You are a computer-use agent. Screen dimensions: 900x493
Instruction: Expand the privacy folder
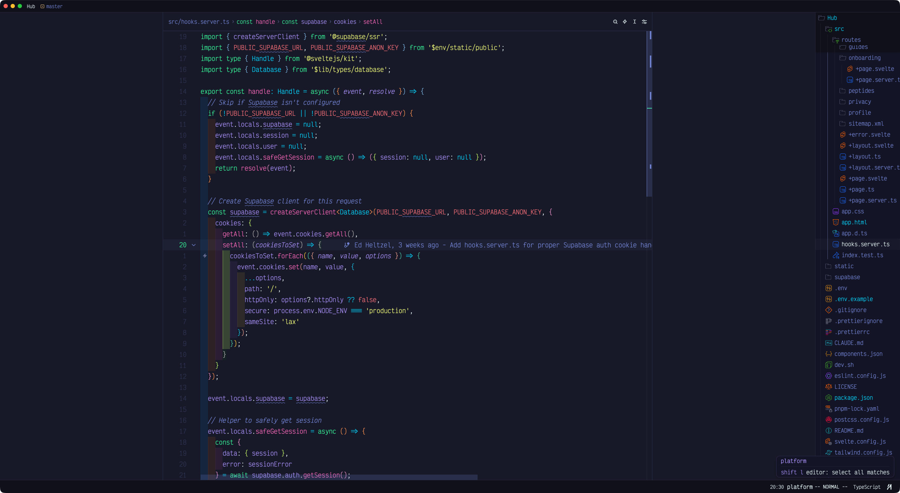tap(855, 102)
